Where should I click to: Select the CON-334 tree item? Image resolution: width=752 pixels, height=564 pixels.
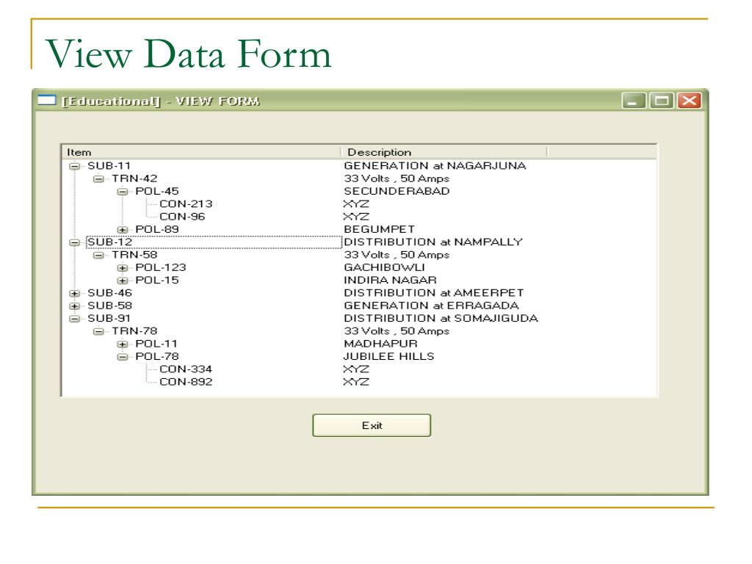[186, 369]
